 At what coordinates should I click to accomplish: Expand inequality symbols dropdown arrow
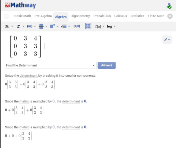pyautogui.click(x=12, y=26)
